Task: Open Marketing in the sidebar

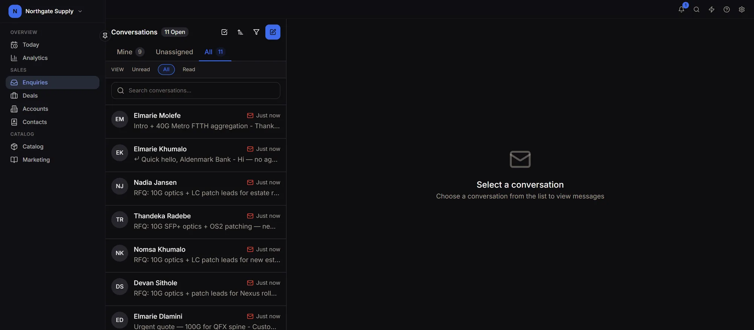Action: [x=52, y=160]
